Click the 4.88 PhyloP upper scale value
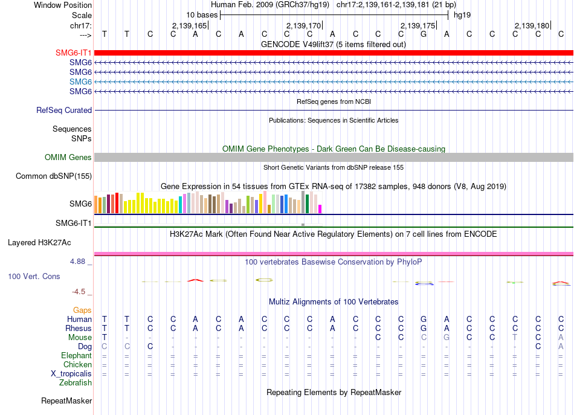 [77, 262]
